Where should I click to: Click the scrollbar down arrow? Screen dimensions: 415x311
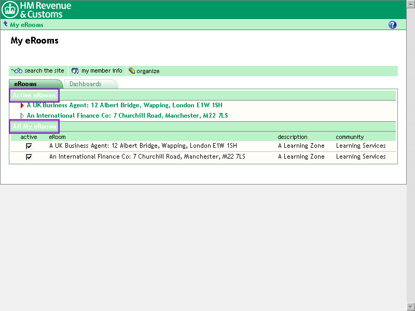tap(410, 307)
